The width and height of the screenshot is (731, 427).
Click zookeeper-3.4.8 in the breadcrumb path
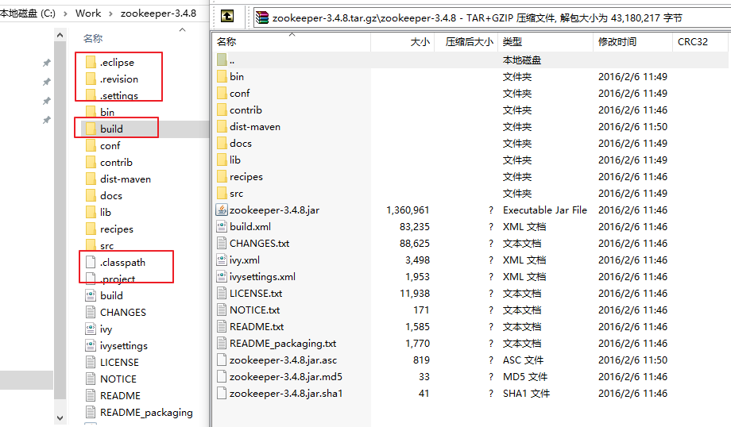(158, 13)
